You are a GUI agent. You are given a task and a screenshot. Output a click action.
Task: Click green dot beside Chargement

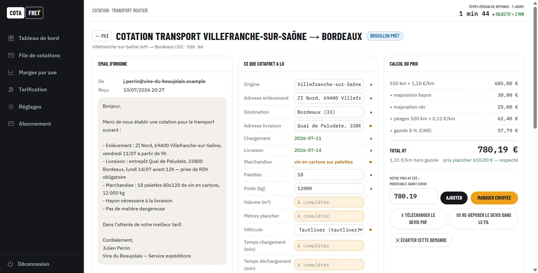[371, 139]
